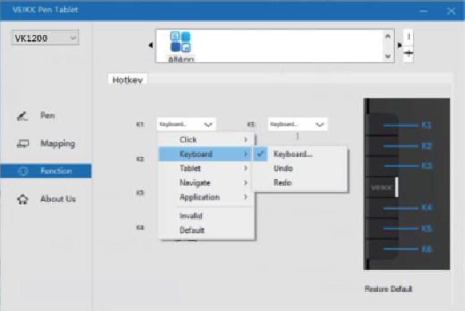The height and width of the screenshot is (311, 465).
Task: Open the Mapping settings section
Action: tap(46, 144)
